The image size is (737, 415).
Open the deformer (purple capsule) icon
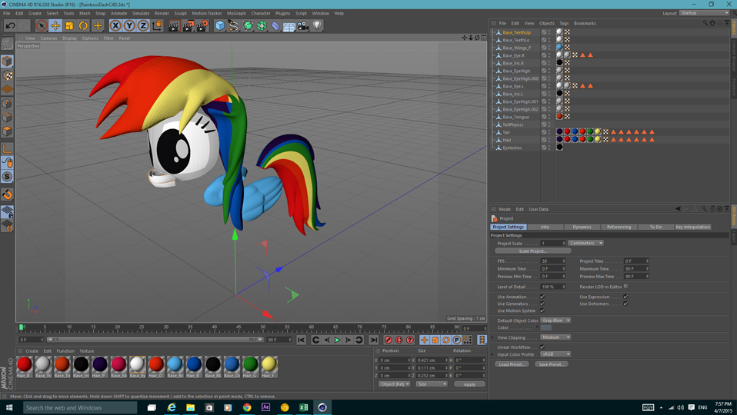click(275, 26)
